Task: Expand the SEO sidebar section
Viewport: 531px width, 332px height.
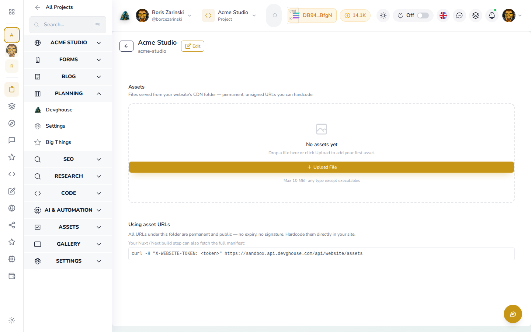Action: coord(68,159)
